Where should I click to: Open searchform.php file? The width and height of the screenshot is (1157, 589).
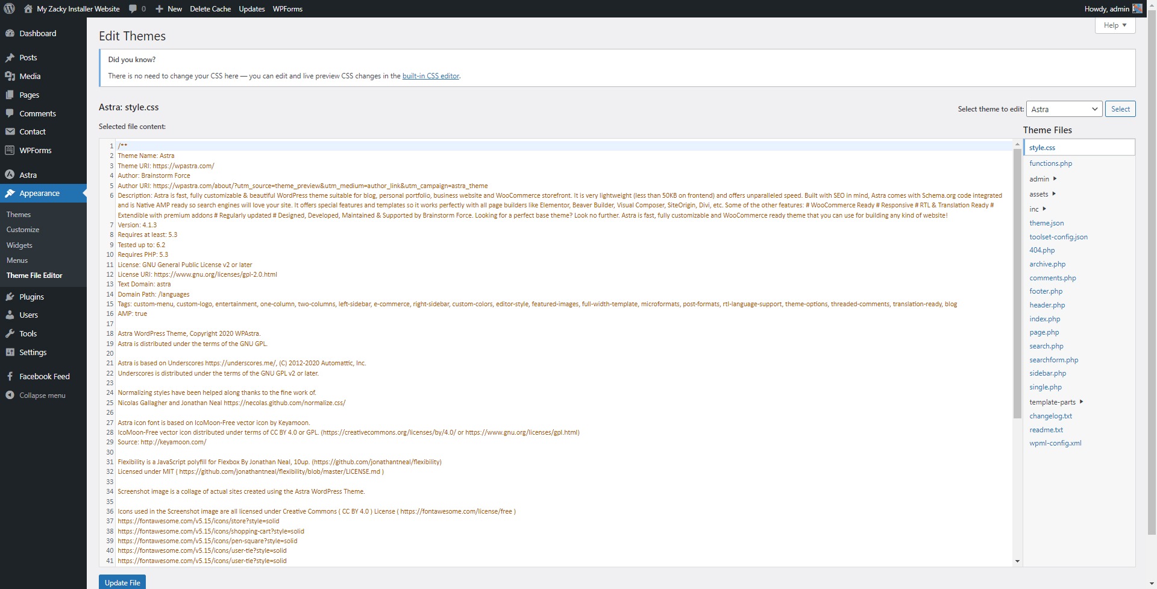coord(1053,360)
